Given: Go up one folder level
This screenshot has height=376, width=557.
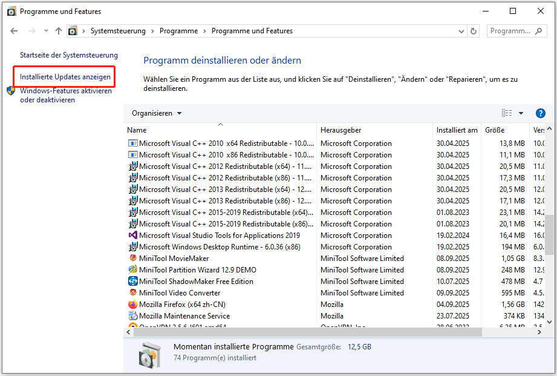Looking at the screenshot, I should [59, 31].
